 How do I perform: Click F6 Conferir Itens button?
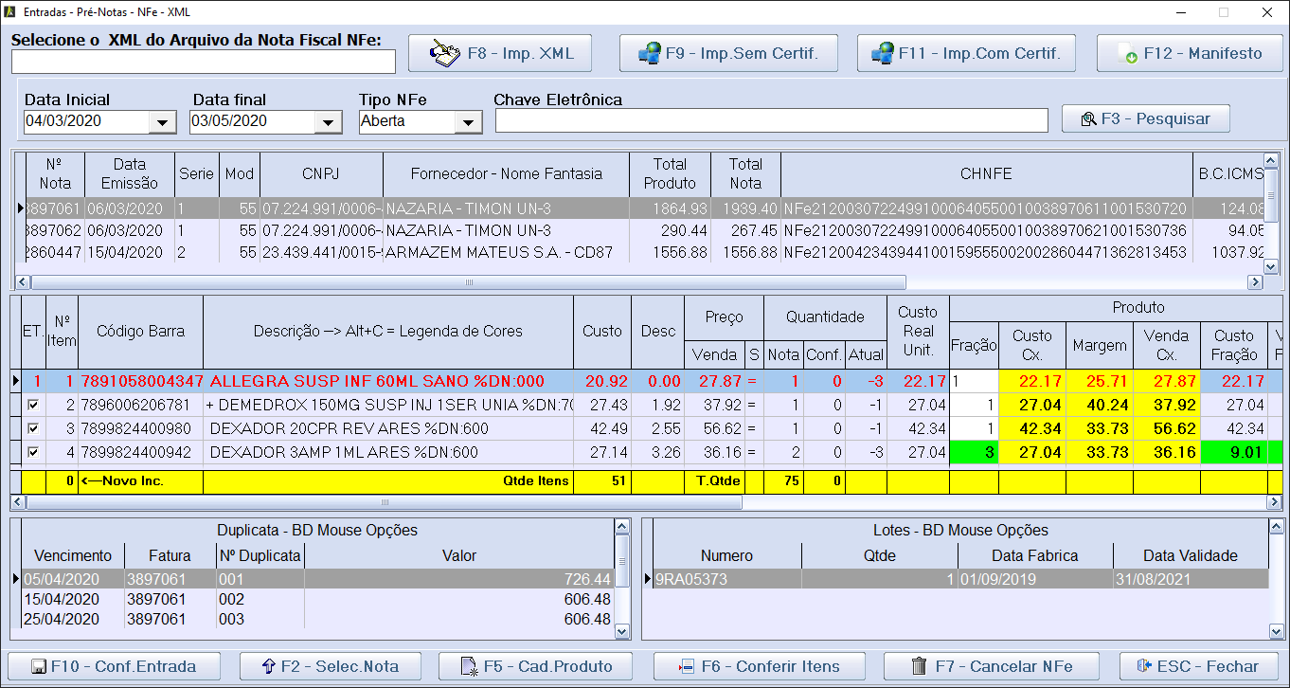[x=759, y=666]
